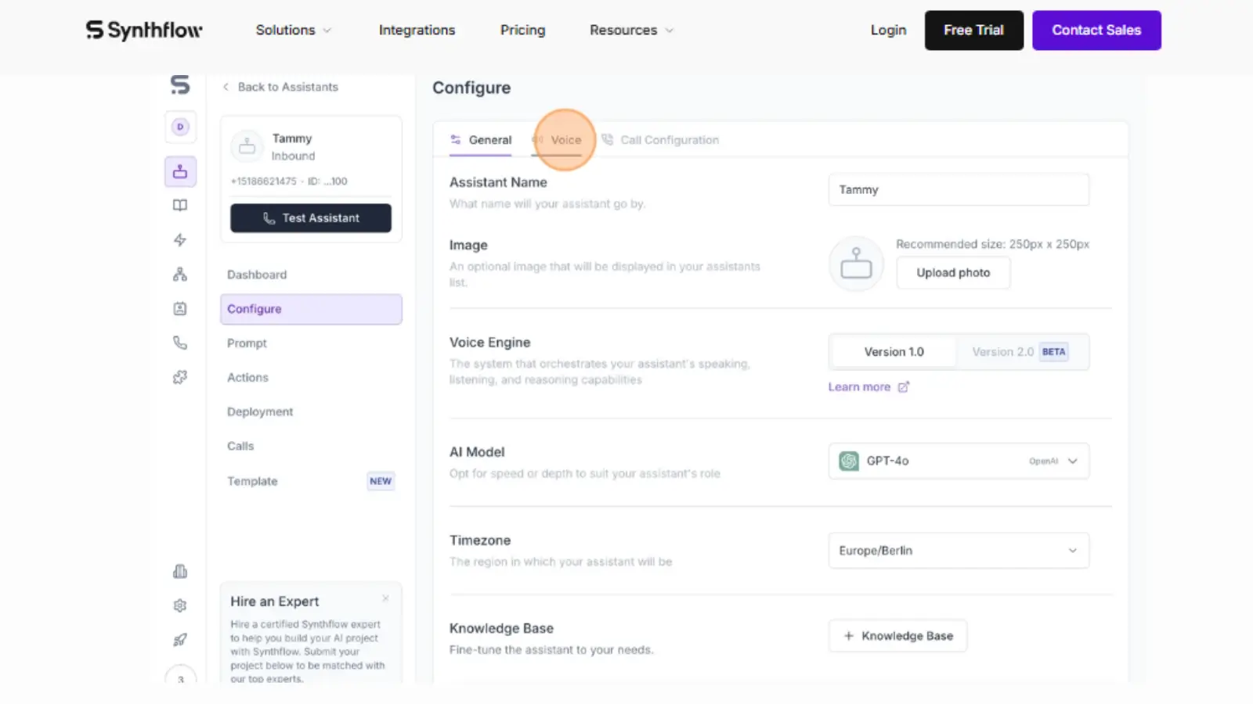Click the Synthflow logo in header
Screen dimensions: 1253x704
tap(144, 31)
